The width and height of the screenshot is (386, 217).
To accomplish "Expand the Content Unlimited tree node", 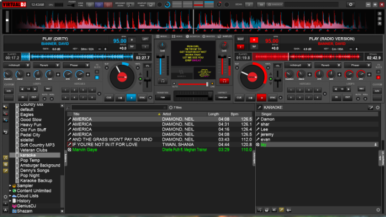I will pyautogui.click(x=10, y=190).
